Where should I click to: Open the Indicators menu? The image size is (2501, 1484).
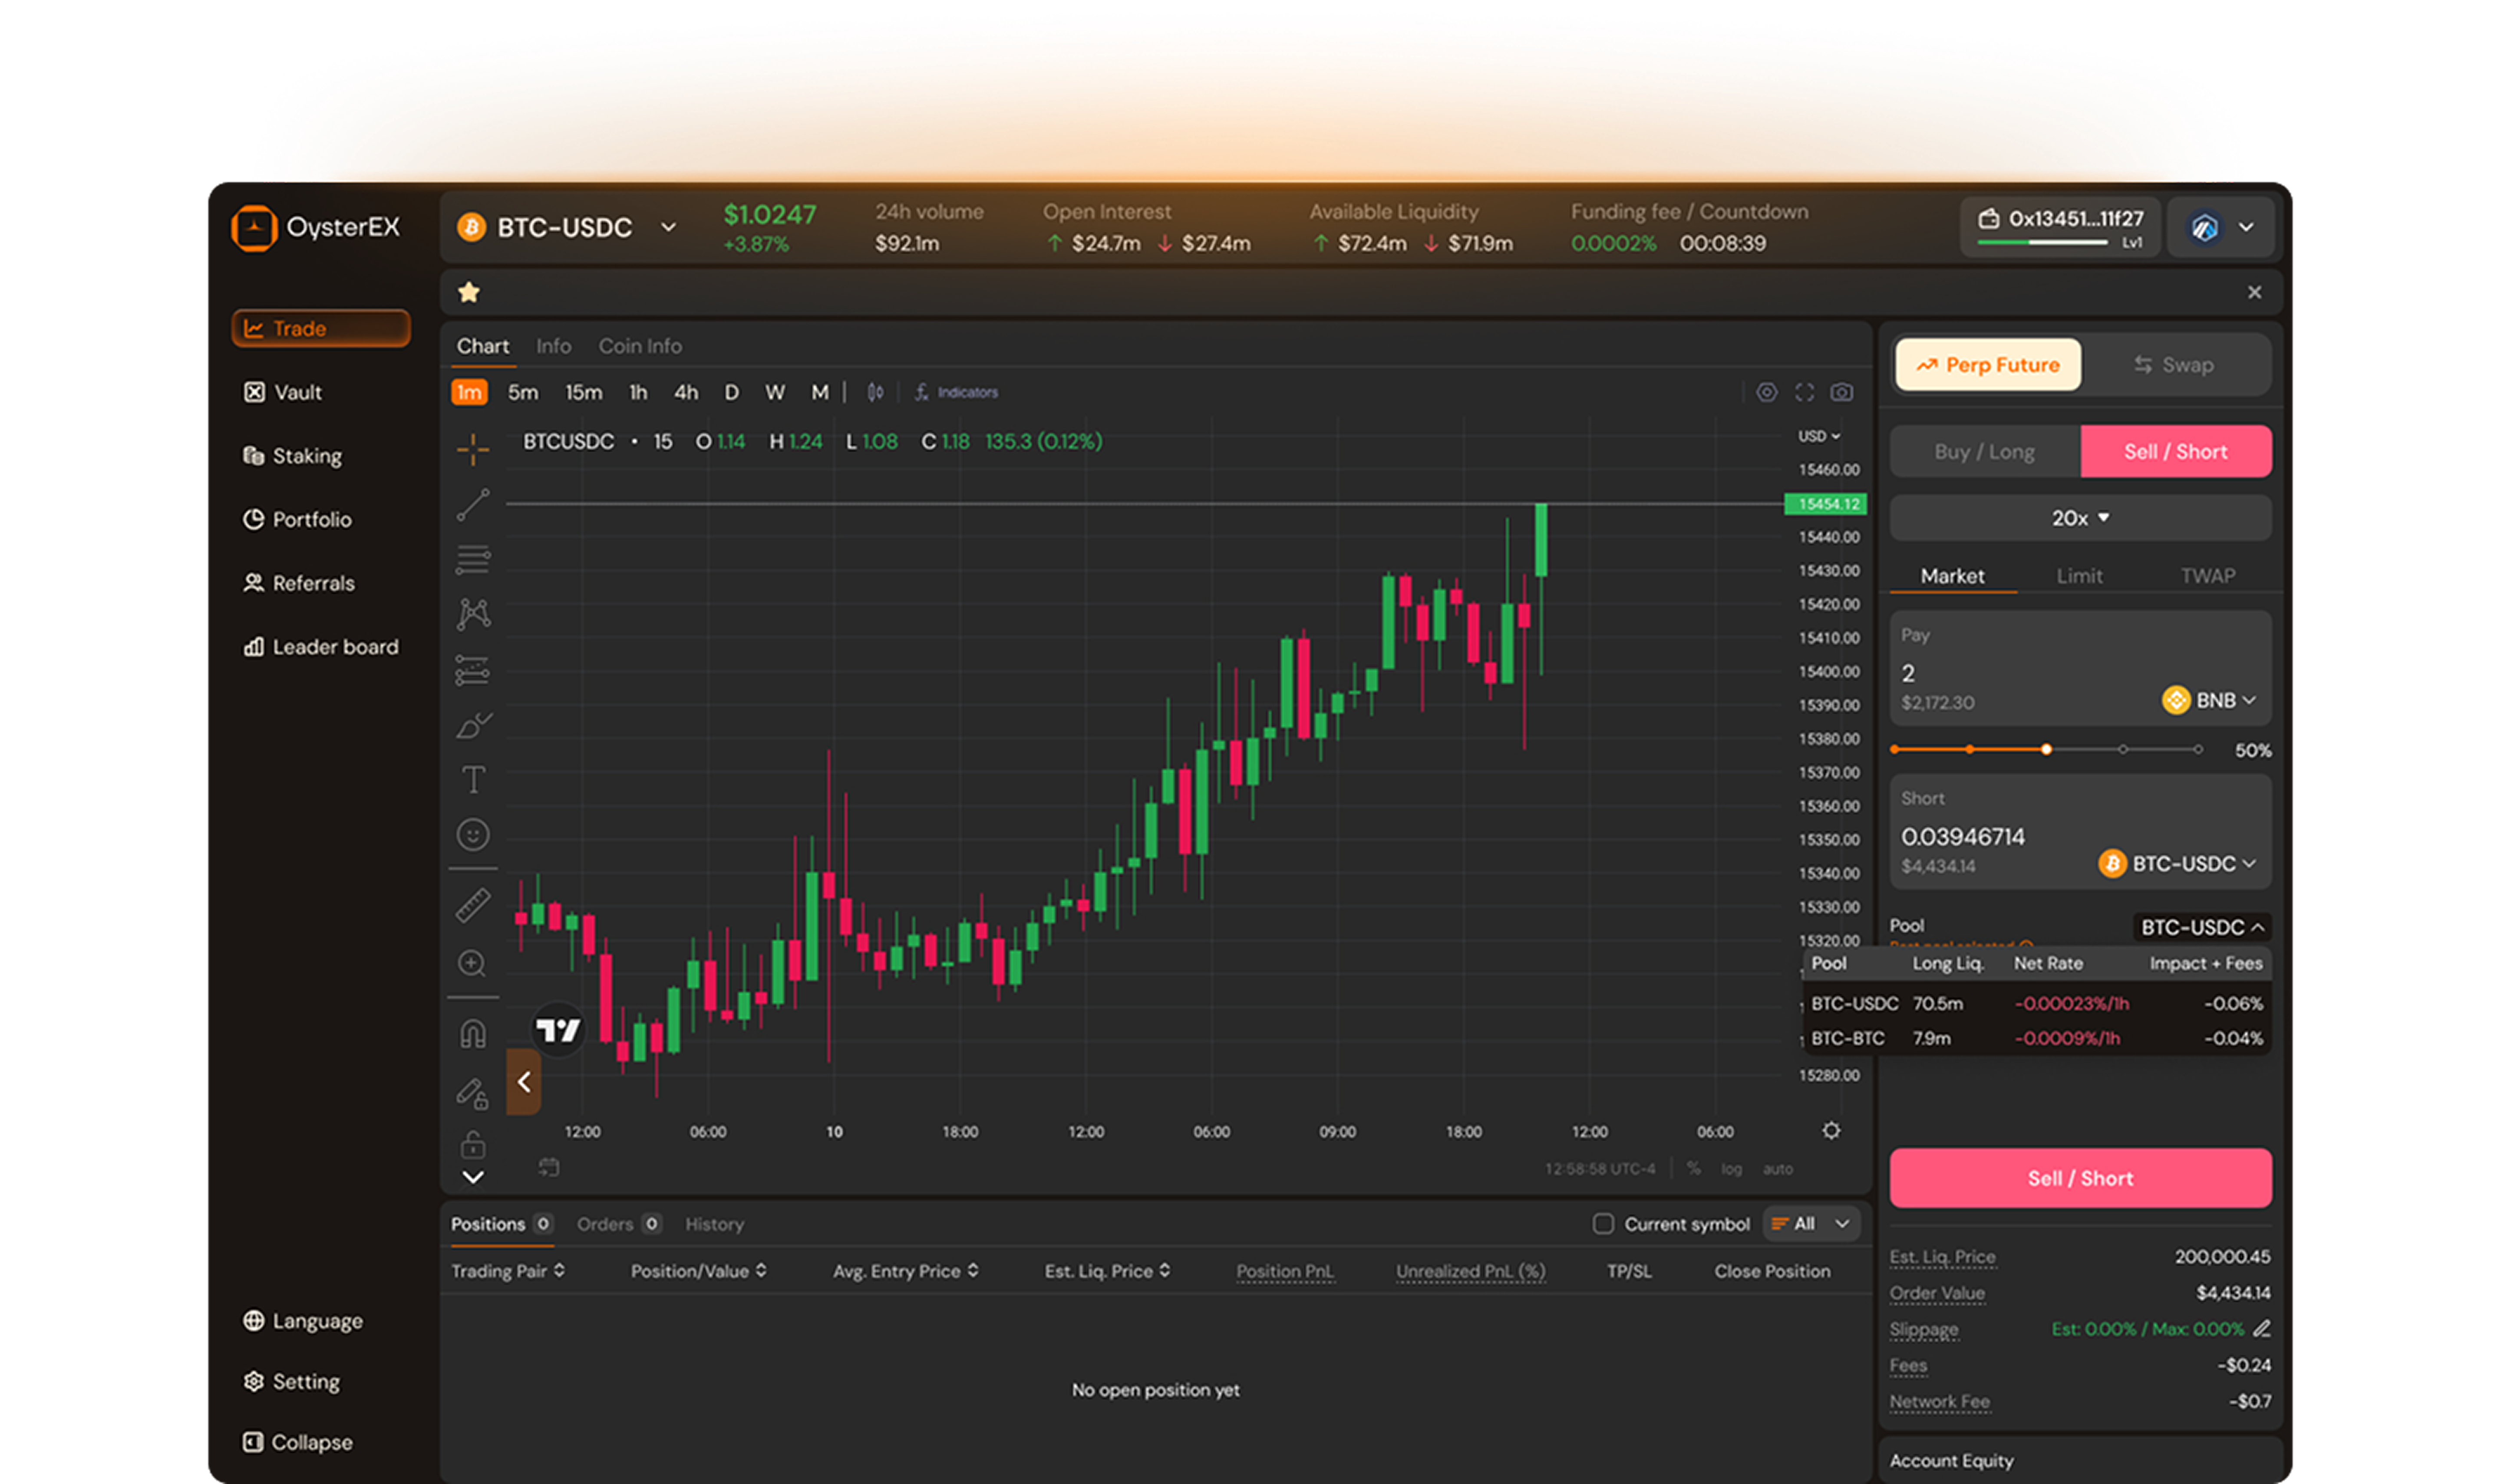(x=957, y=392)
